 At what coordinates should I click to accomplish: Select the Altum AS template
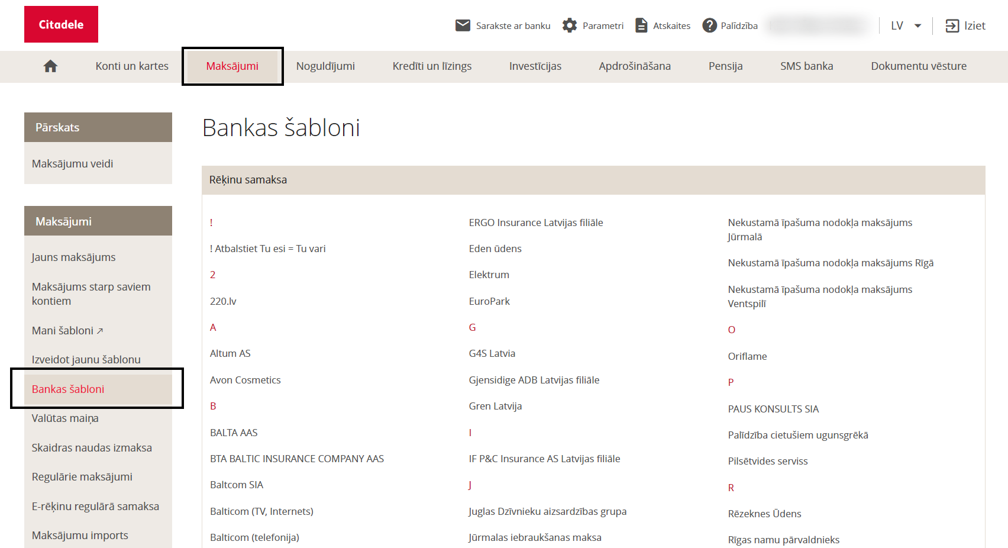point(230,354)
